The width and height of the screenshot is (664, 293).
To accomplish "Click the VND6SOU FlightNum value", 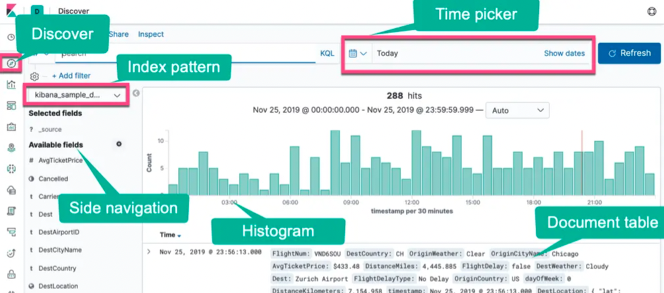I will pos(328,254).
